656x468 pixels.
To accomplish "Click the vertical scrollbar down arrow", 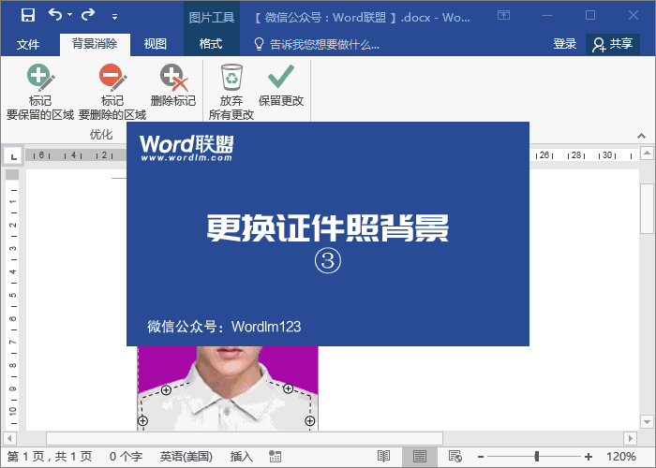I will tap(647, 421).
